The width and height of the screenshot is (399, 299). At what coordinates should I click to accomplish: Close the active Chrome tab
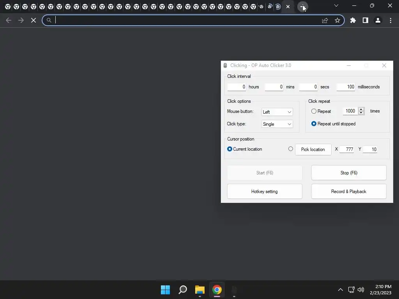[x=288, y=7]
